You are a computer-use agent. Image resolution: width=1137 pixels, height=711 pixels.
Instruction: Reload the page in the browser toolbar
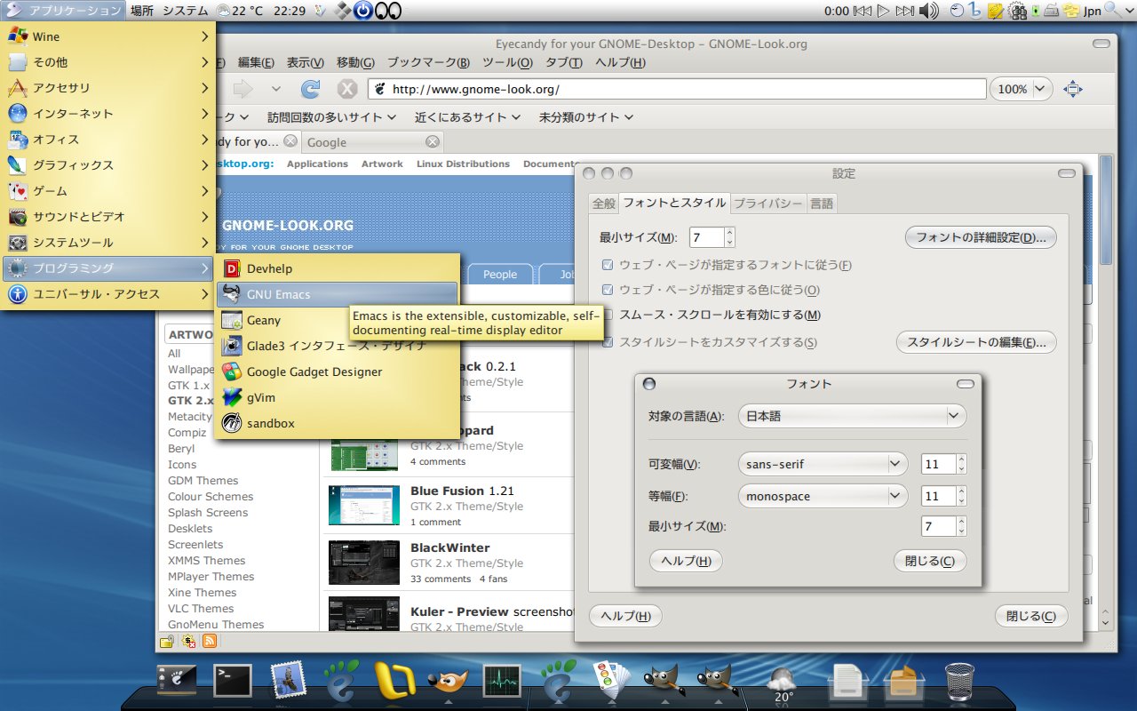pos(310,89)
